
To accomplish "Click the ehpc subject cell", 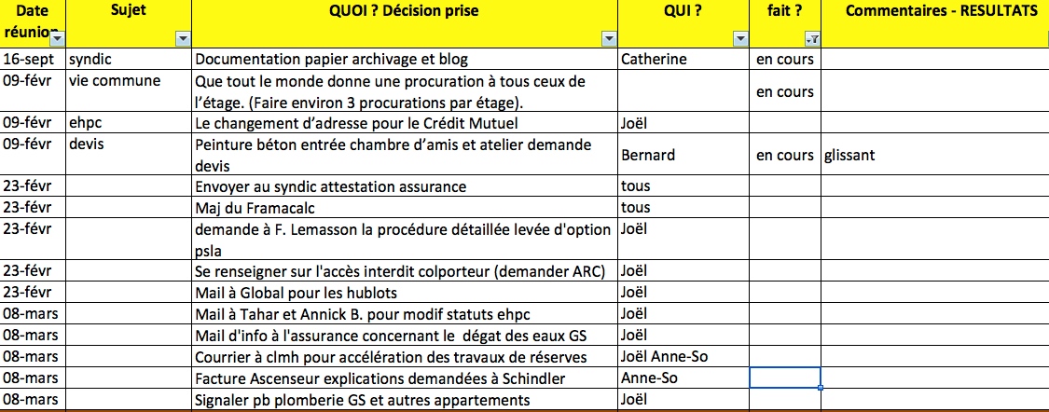I will 128,123.
